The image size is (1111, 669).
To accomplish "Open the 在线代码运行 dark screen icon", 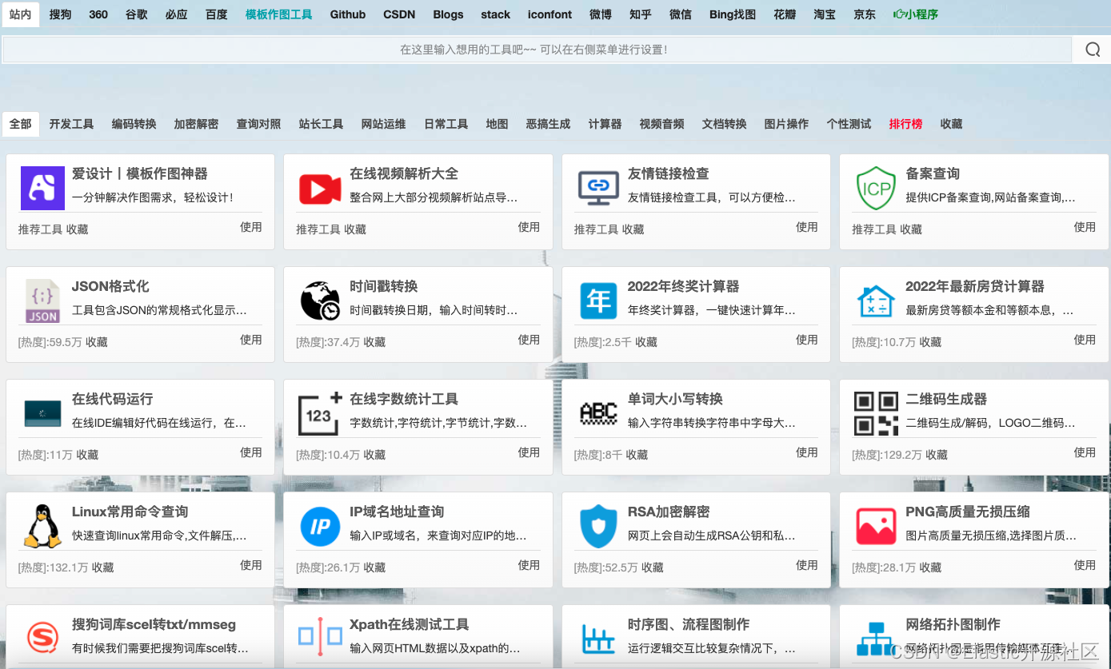I will pyautogui.click(x=42, y=414).
